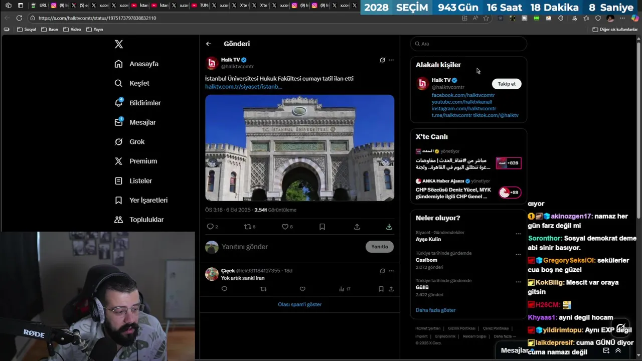
Task: Click reply icon on the Halk TV post
Action: point(211,227)
